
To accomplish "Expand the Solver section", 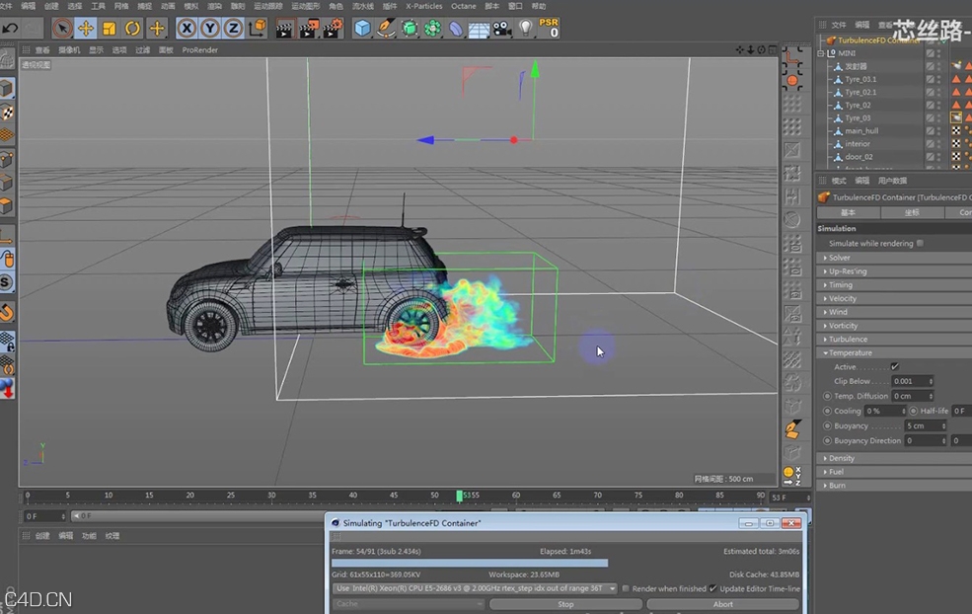I will point(827,257).
